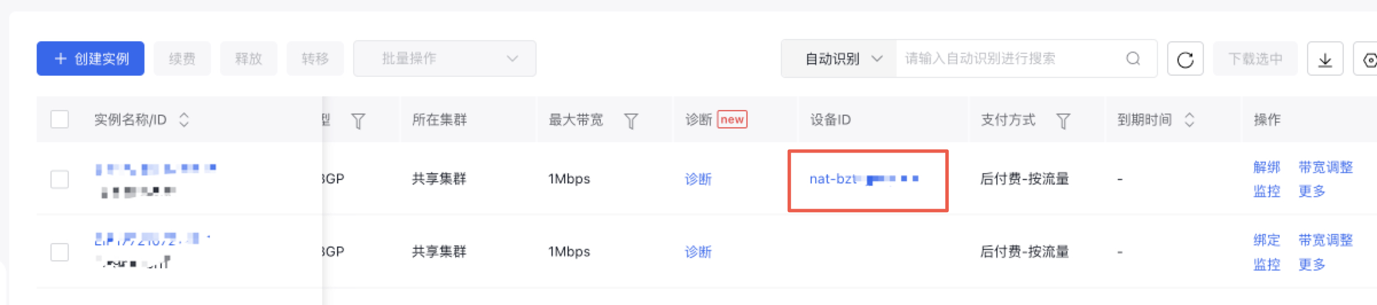The width and height of the screenshot is (1377, 305).
Task: Click the refresh icon button
Action: point(1185,59)
